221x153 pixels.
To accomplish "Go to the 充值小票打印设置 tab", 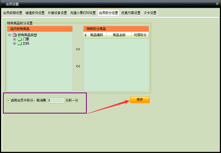I will pos(83,13).
